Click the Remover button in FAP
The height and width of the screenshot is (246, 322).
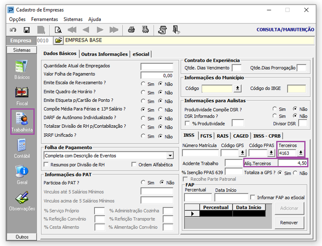click(289, 223)
